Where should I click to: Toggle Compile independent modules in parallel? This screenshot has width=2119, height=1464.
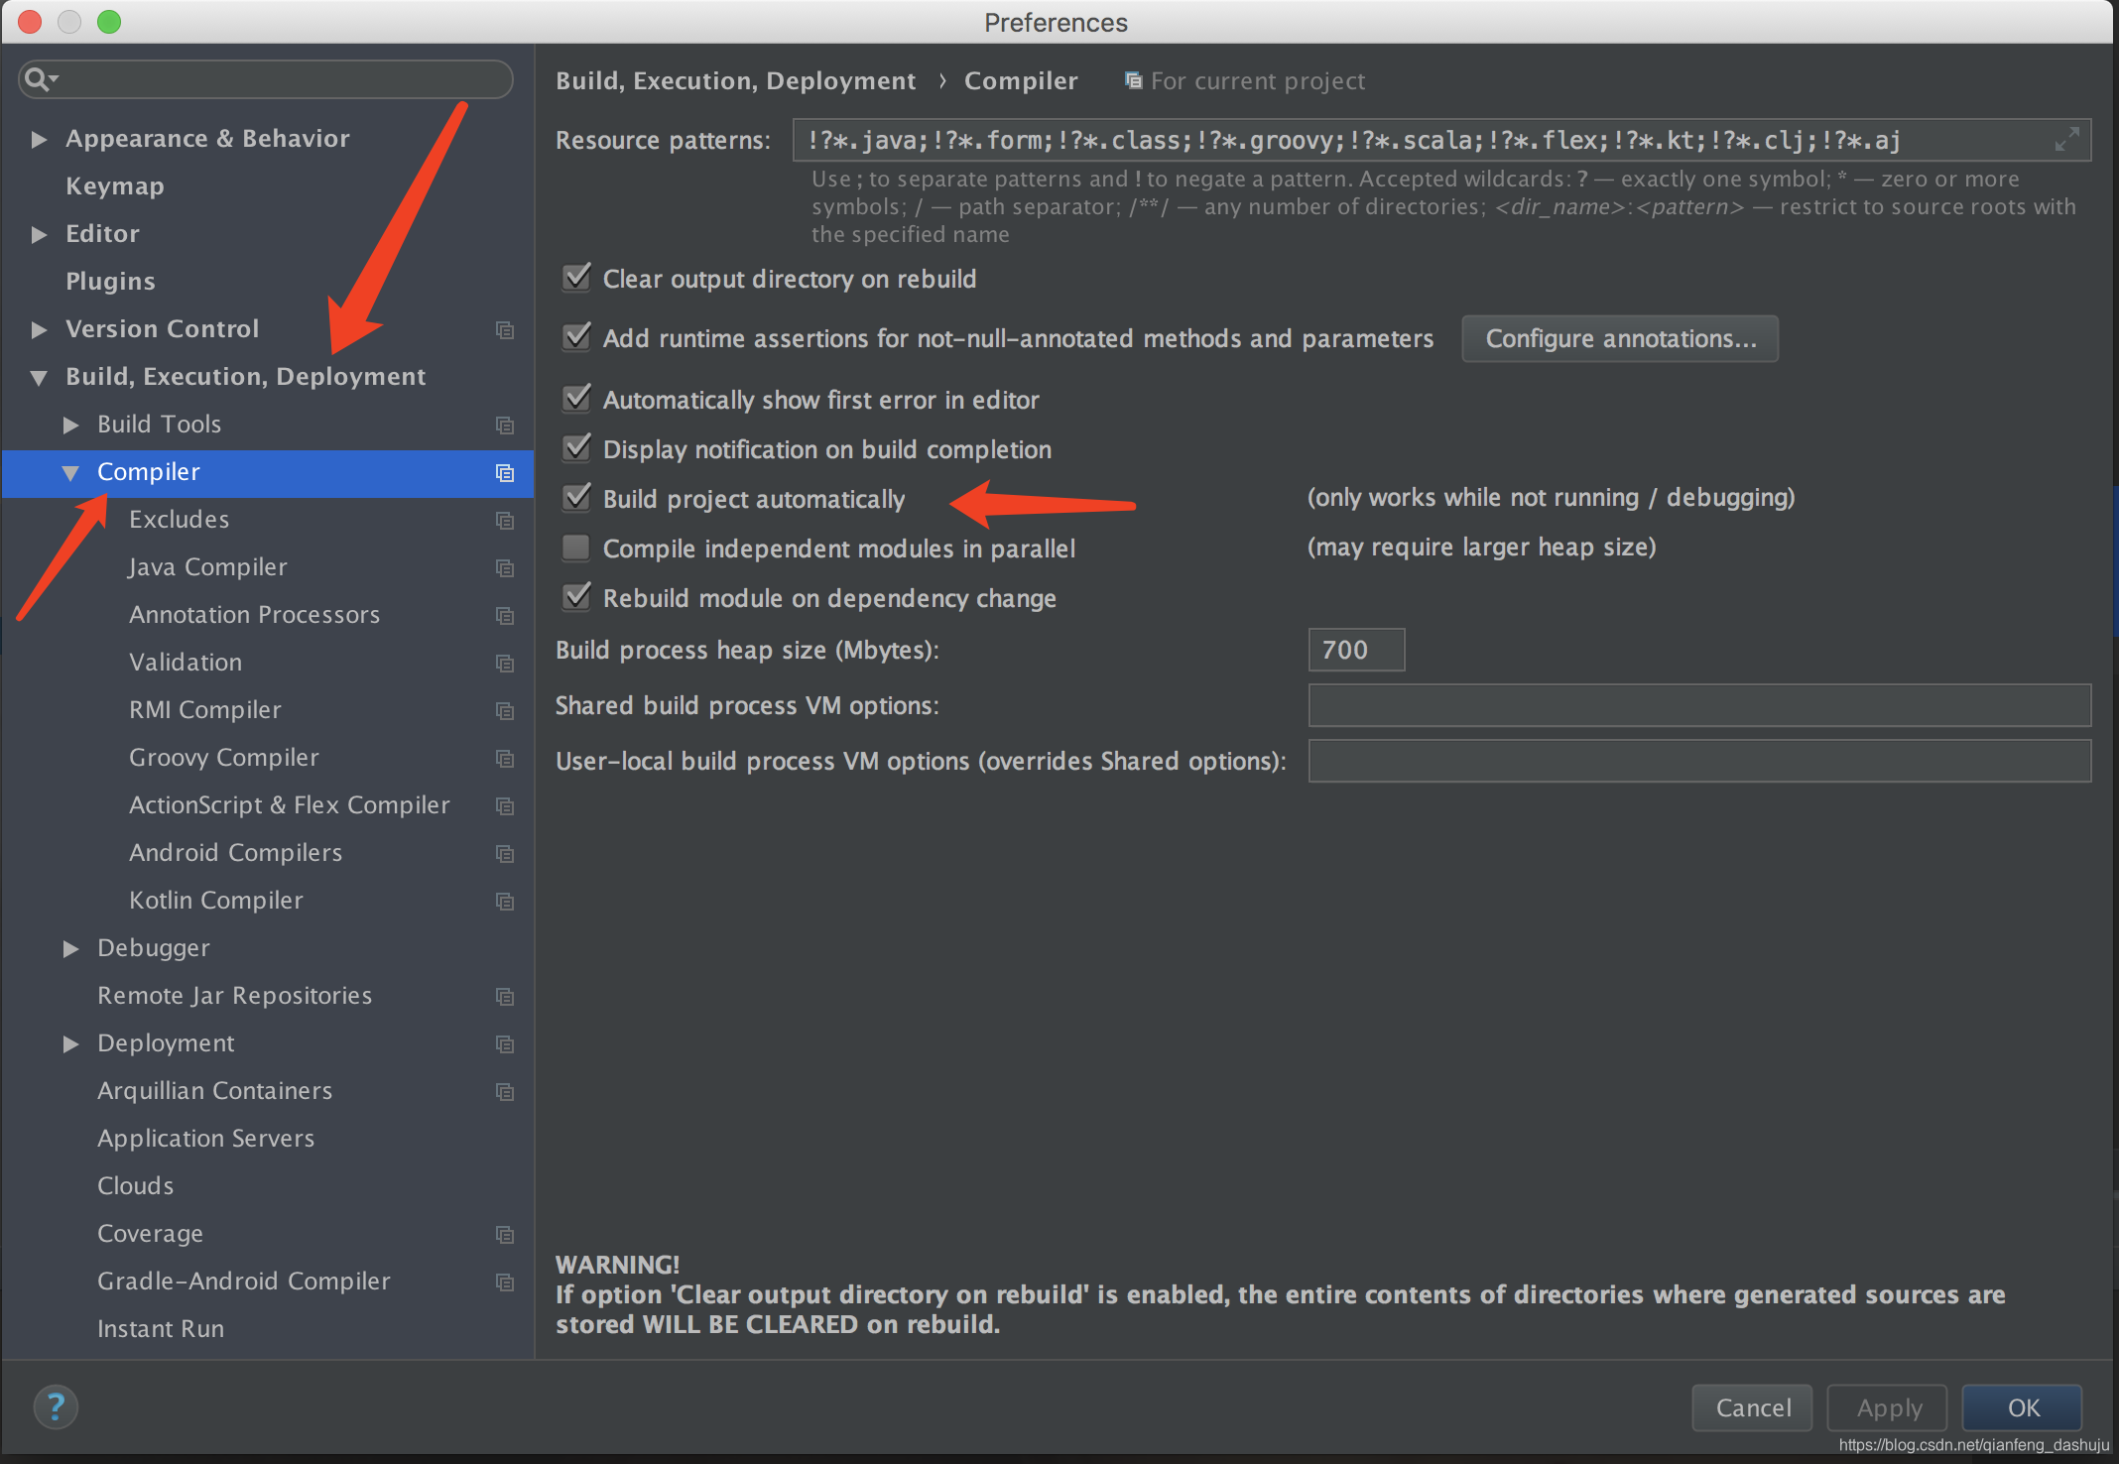[x=576, y=548]
